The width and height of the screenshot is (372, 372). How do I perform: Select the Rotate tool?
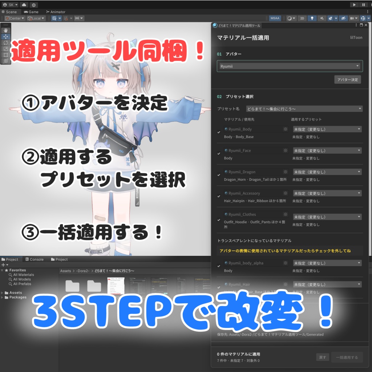click(6, 43)
